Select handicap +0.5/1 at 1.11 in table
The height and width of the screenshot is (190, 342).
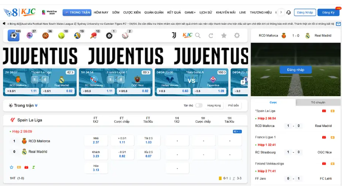click(122, 140)
